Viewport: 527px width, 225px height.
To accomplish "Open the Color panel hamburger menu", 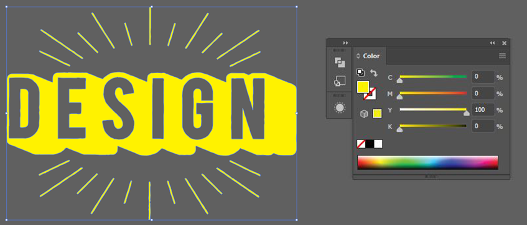I will 502,56.
